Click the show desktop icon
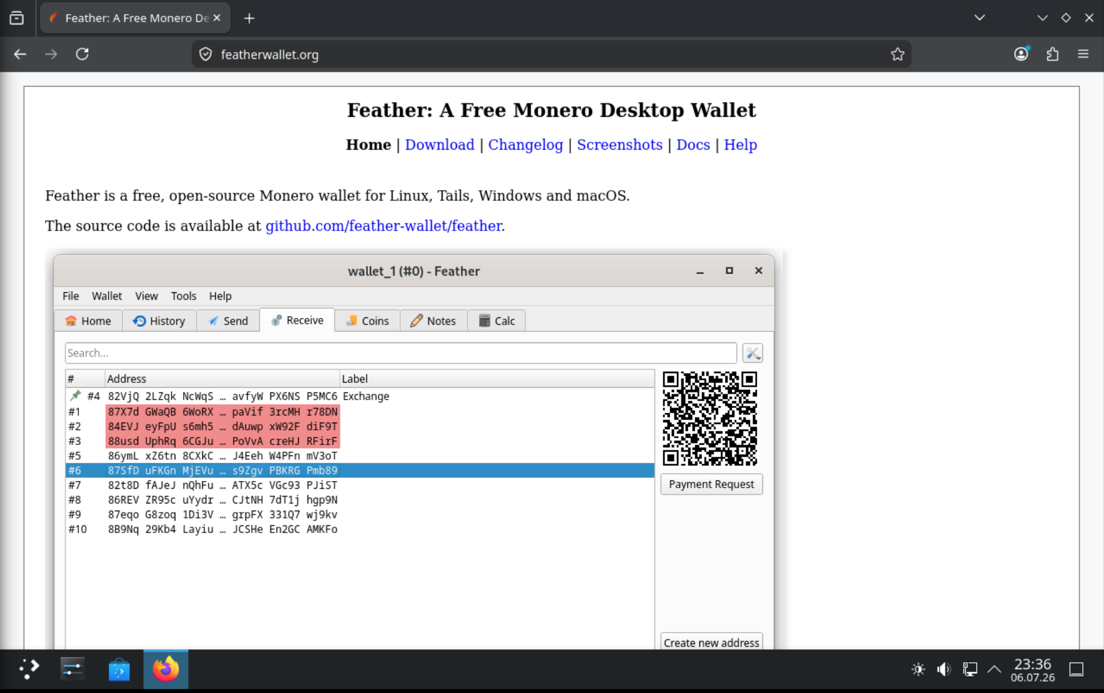Screen dimensions: 1104x693 [x=1076, y=669]
